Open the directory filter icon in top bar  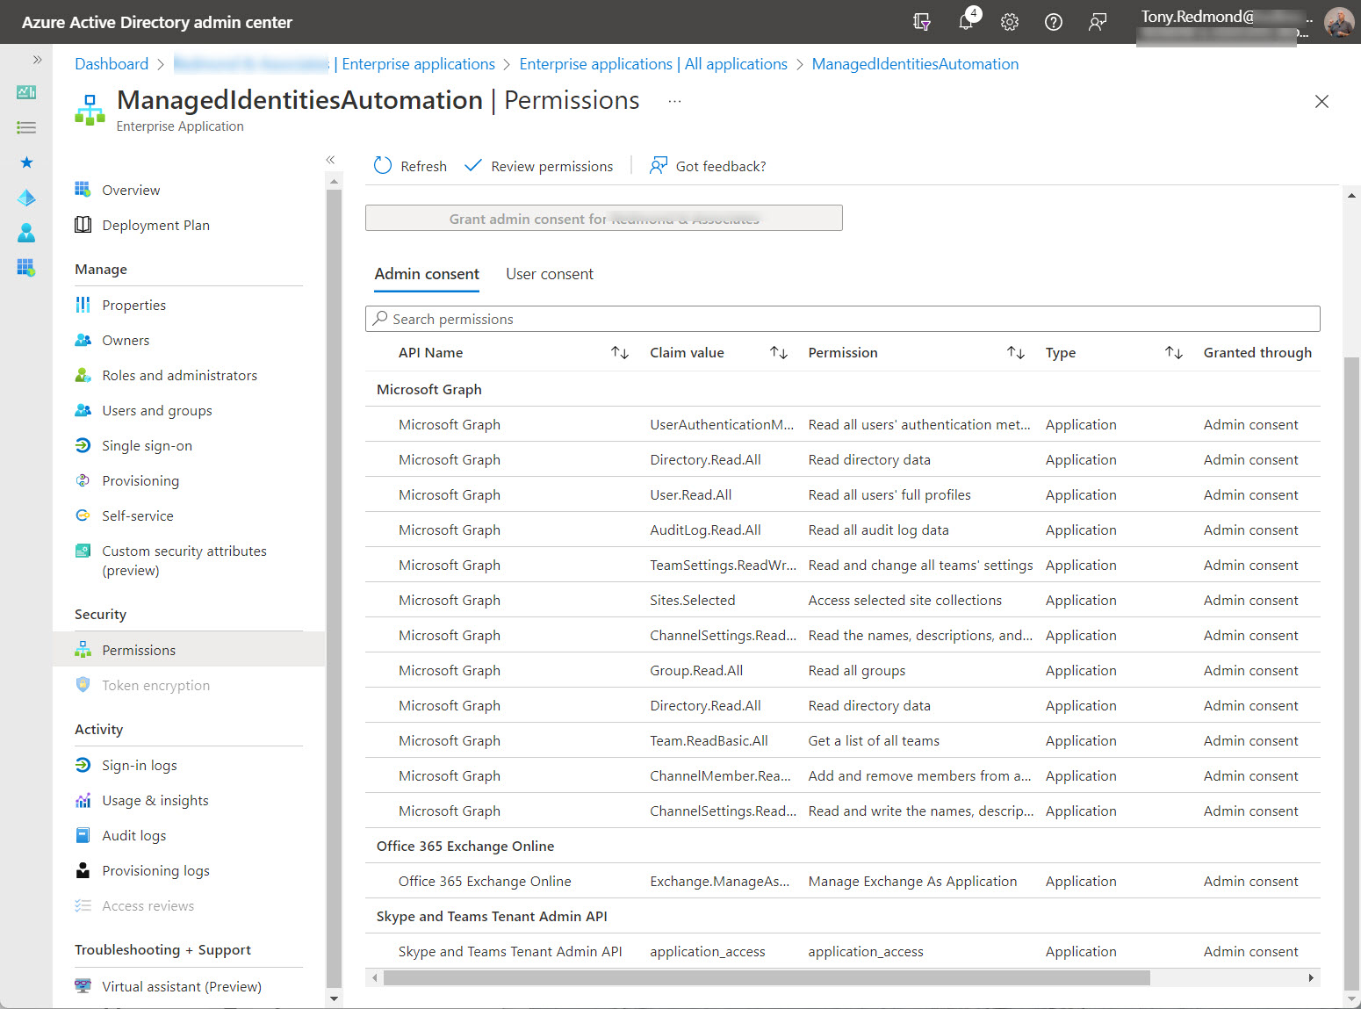(x=921, y=22)
